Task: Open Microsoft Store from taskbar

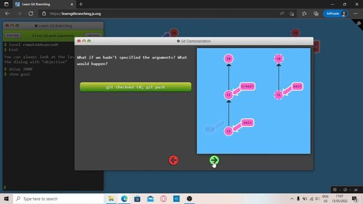Action: click(137, 199)
